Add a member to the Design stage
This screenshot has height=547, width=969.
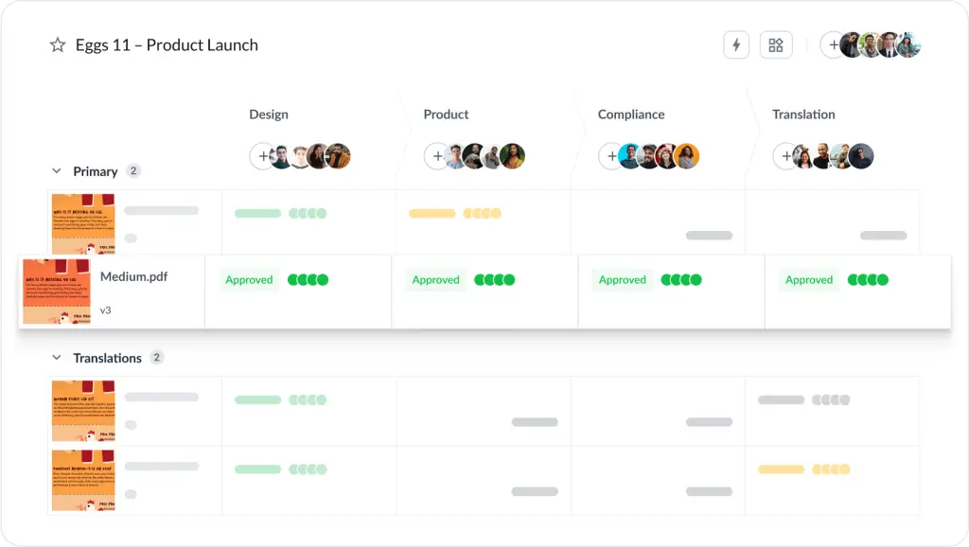click(x=261, y=155)
